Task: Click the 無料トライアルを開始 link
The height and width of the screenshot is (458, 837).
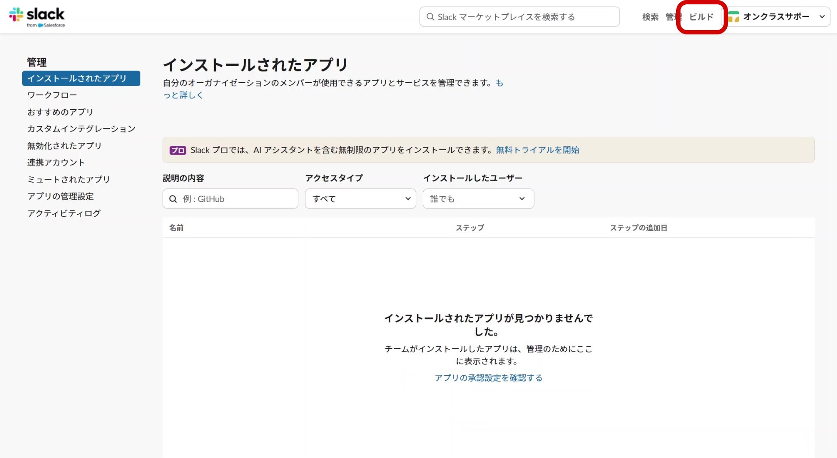Action: click(538, 150)
